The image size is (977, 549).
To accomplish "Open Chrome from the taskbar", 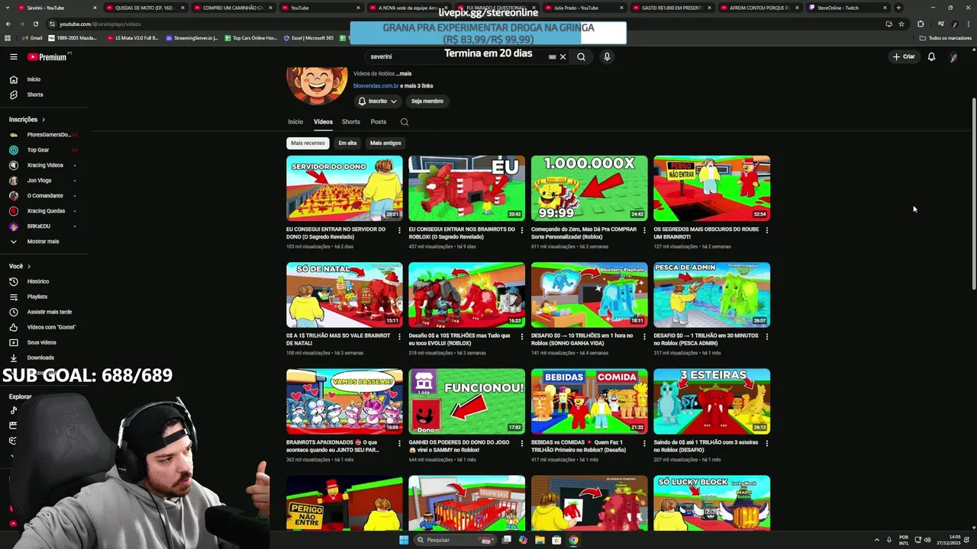I will point(573,540).
